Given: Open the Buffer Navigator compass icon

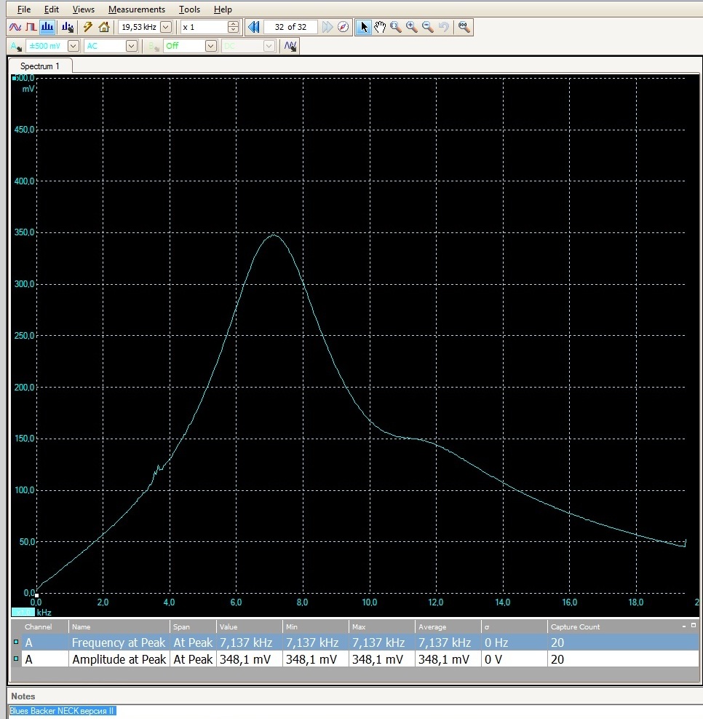Looking at the screenshot, I should click(x=343, y=27).
